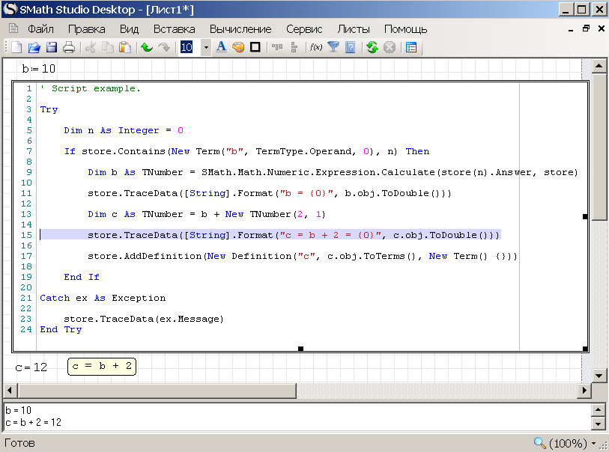Image resolution: width=609 pixels, height=452 pixels.
Task: Save the worksheet with the floppy disk icon
Action: point(51,47)
